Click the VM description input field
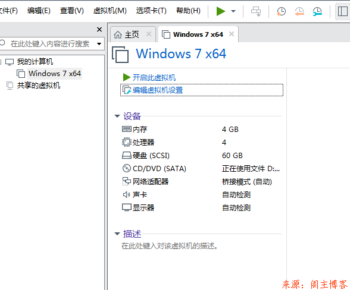This screenshot has width=350, height=290. coord(170,246)
